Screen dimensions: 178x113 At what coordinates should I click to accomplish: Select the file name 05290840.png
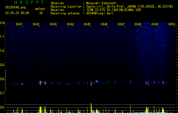click(16, 7)
